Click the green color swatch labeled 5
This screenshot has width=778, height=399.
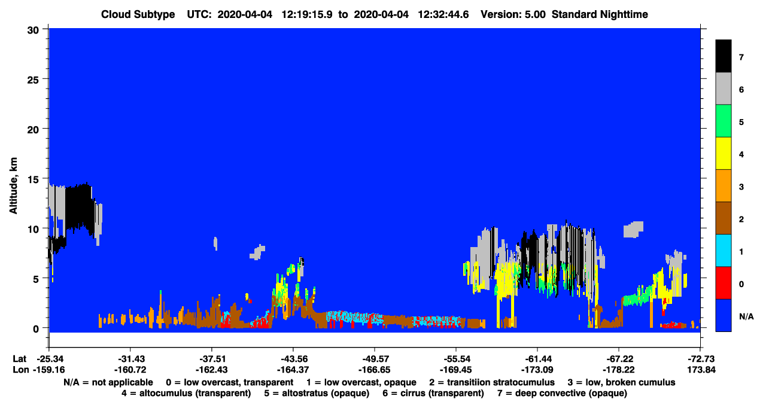click(724, 121)
